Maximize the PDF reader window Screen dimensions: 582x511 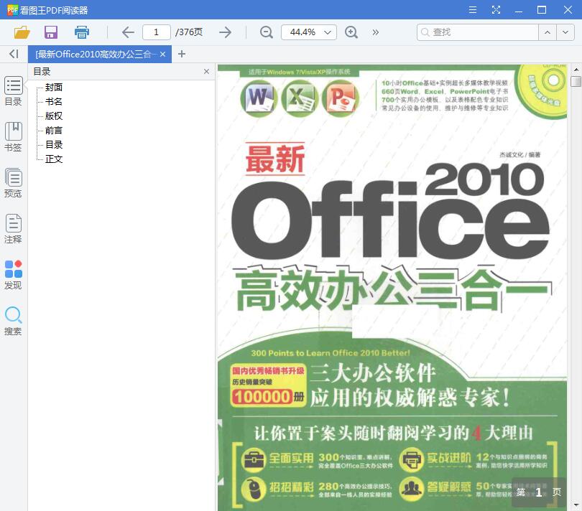click(542, 9)
